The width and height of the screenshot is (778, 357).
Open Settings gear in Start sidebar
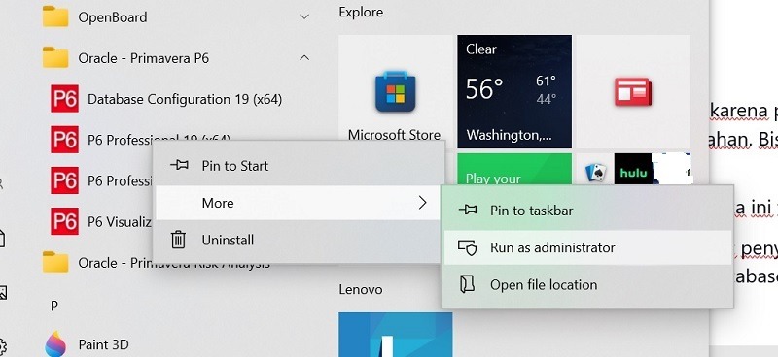pos(3,345)
